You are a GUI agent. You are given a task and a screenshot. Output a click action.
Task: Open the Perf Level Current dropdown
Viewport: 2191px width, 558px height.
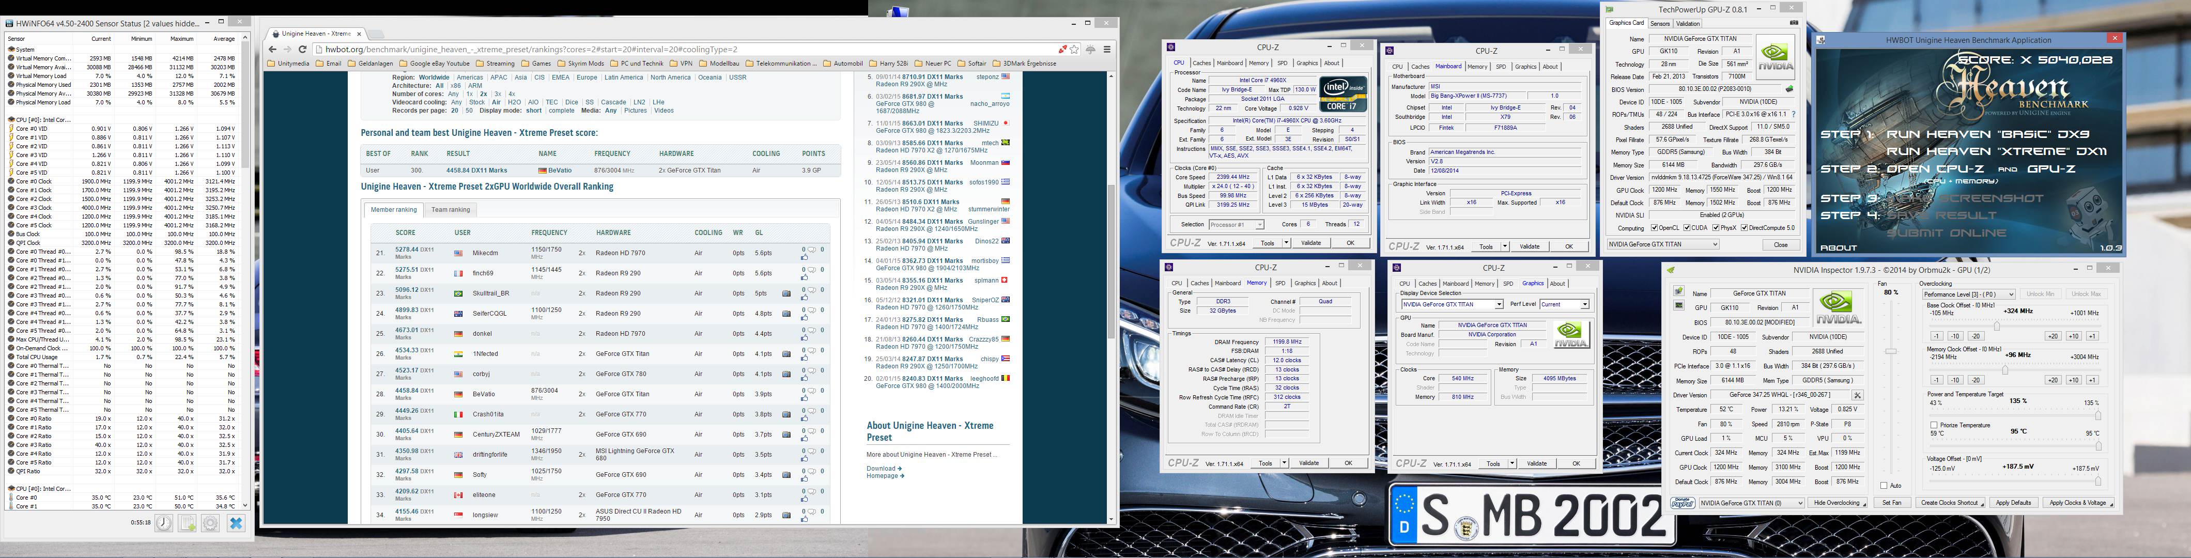pyautogui.click(x=1564, y=304)
